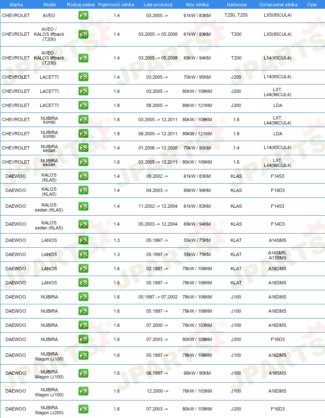Click the '09.2002 ->' production date cell
The image size is (325, 418).
coord(157,176)
